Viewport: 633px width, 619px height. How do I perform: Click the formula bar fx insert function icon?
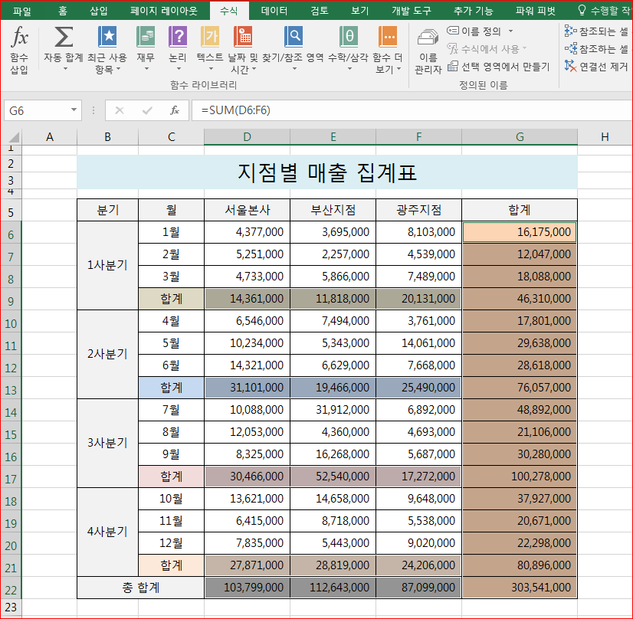tap(175, 110)
